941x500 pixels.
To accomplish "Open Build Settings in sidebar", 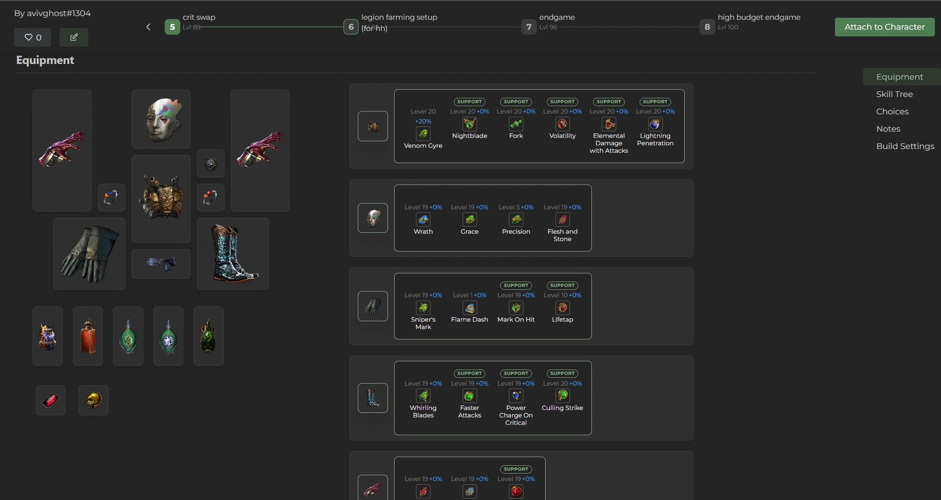I will (905, 146).
